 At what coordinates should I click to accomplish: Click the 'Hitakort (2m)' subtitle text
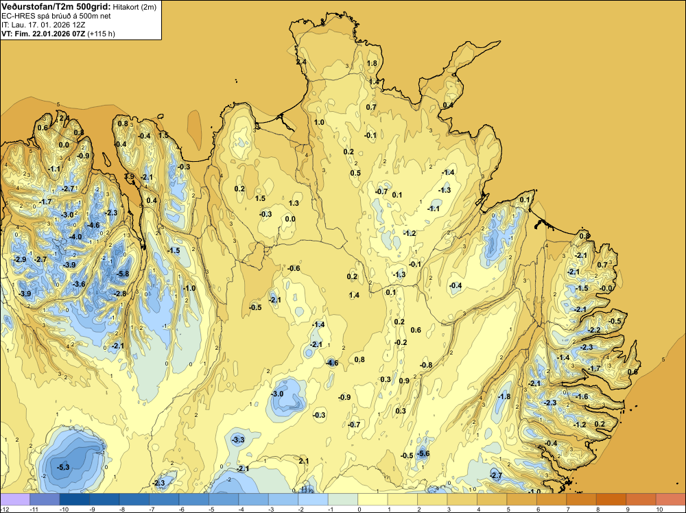click(134, 7)
